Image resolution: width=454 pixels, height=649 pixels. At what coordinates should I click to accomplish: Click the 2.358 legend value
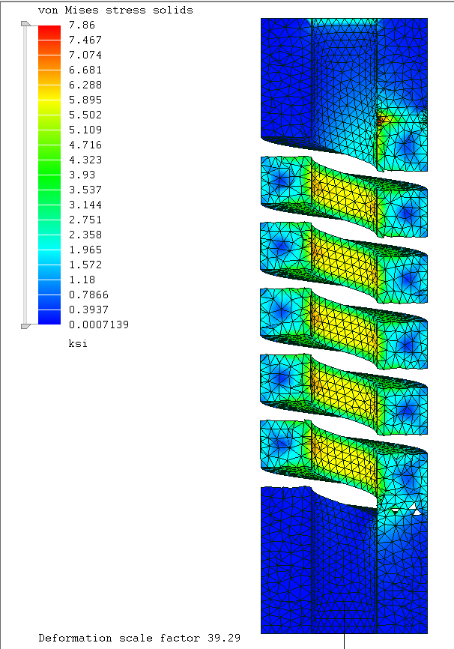tap(85, 235)
